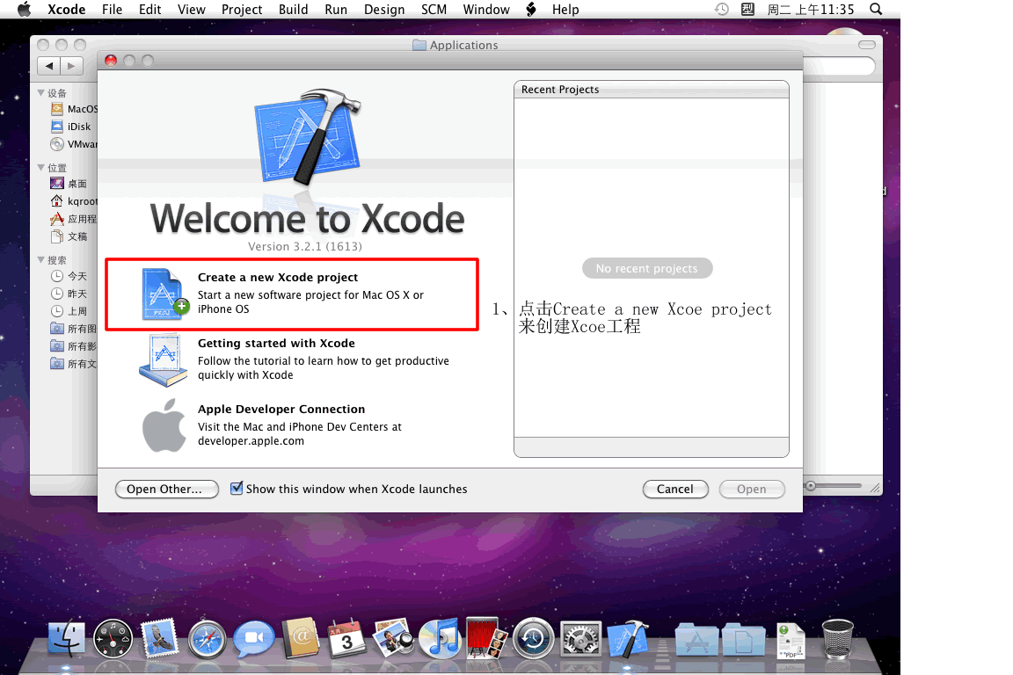1013x675 pixels.
Task: Open iChat from the Dock
Action: click(254, 638)
